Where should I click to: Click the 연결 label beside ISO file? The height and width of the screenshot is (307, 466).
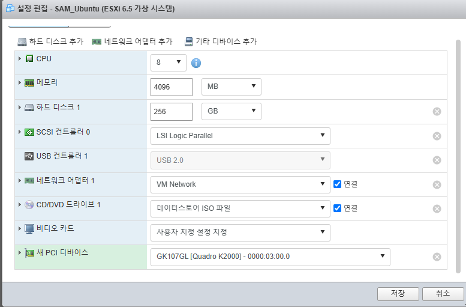(350, 208)
